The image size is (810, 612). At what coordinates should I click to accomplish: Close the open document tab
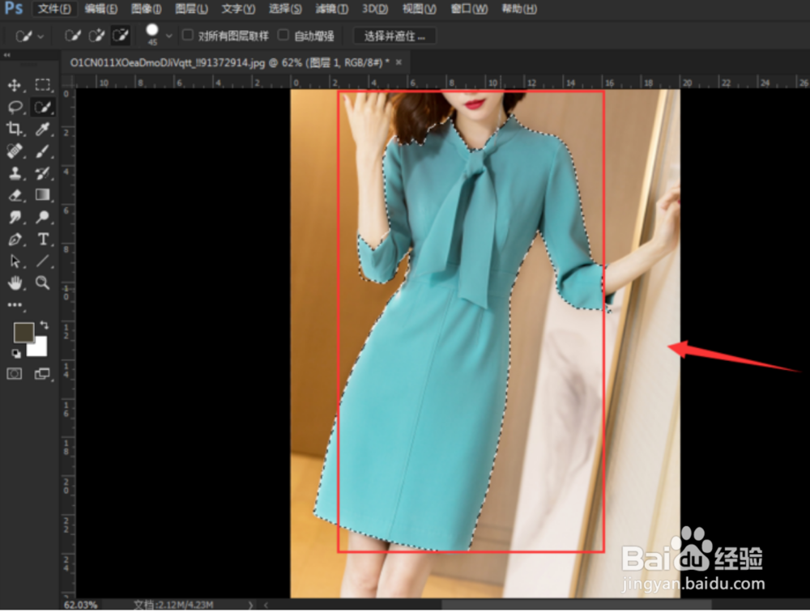(x=399, y=62)
